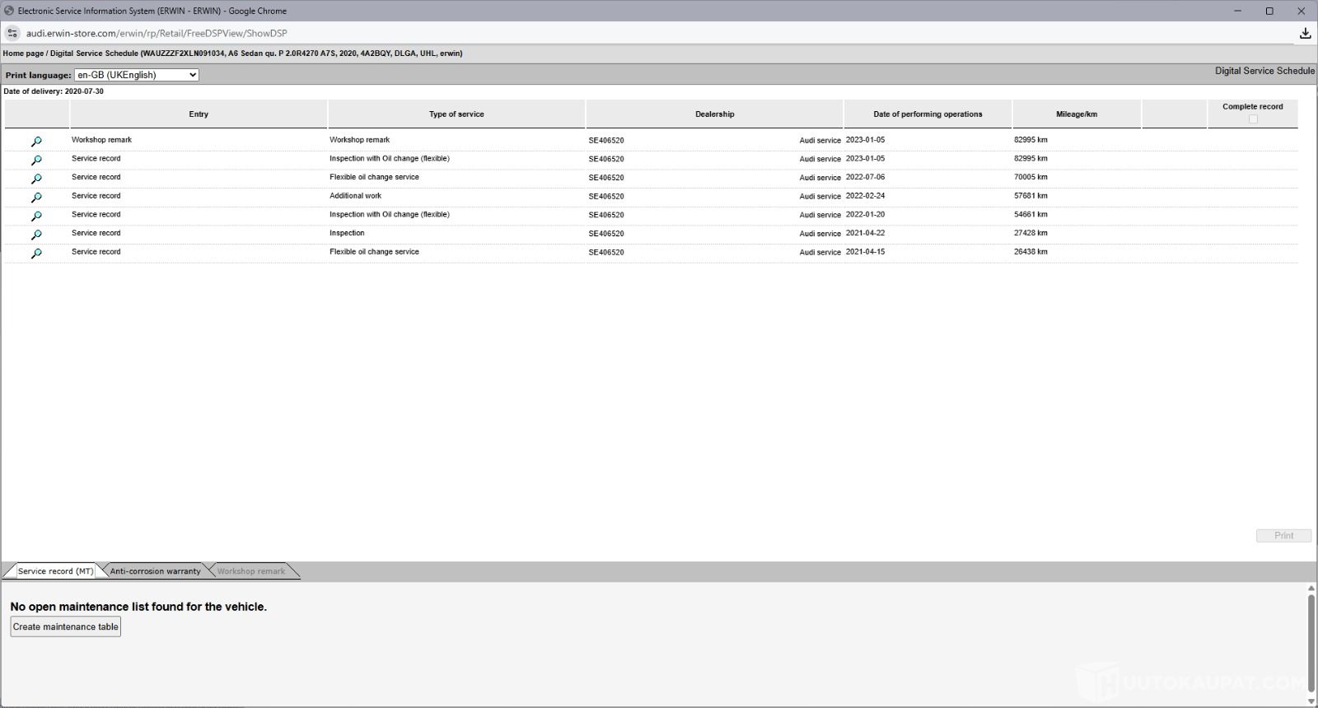Viewport: 1318px width, 708px height.
Task: Open the Anti-corrosion warranty tab
Action: click(155, 571)
